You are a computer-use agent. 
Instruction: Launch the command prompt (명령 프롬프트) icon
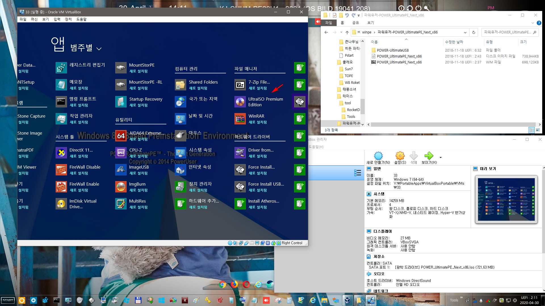point(61,102)
